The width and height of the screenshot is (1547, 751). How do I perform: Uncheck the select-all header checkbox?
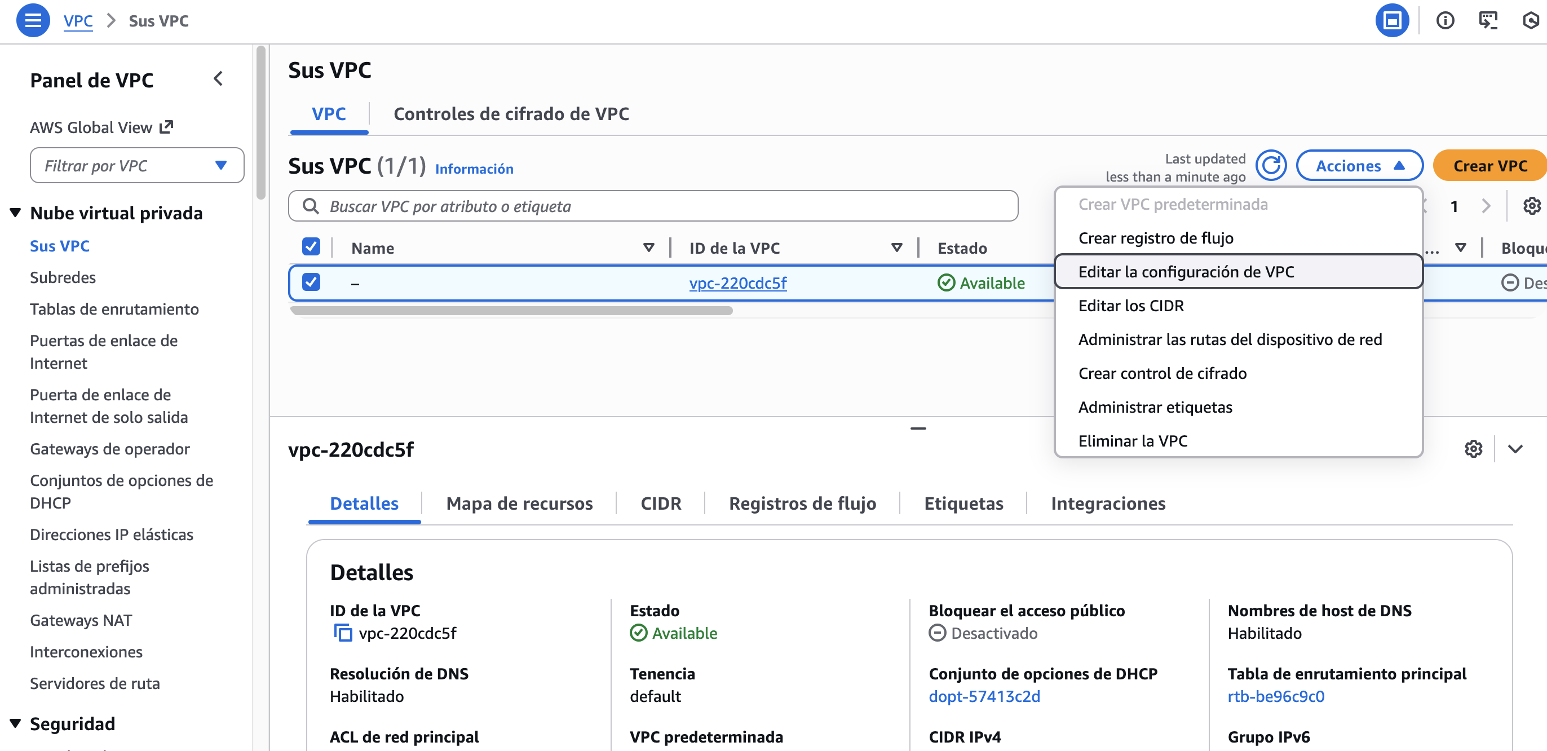coord(311,247)
